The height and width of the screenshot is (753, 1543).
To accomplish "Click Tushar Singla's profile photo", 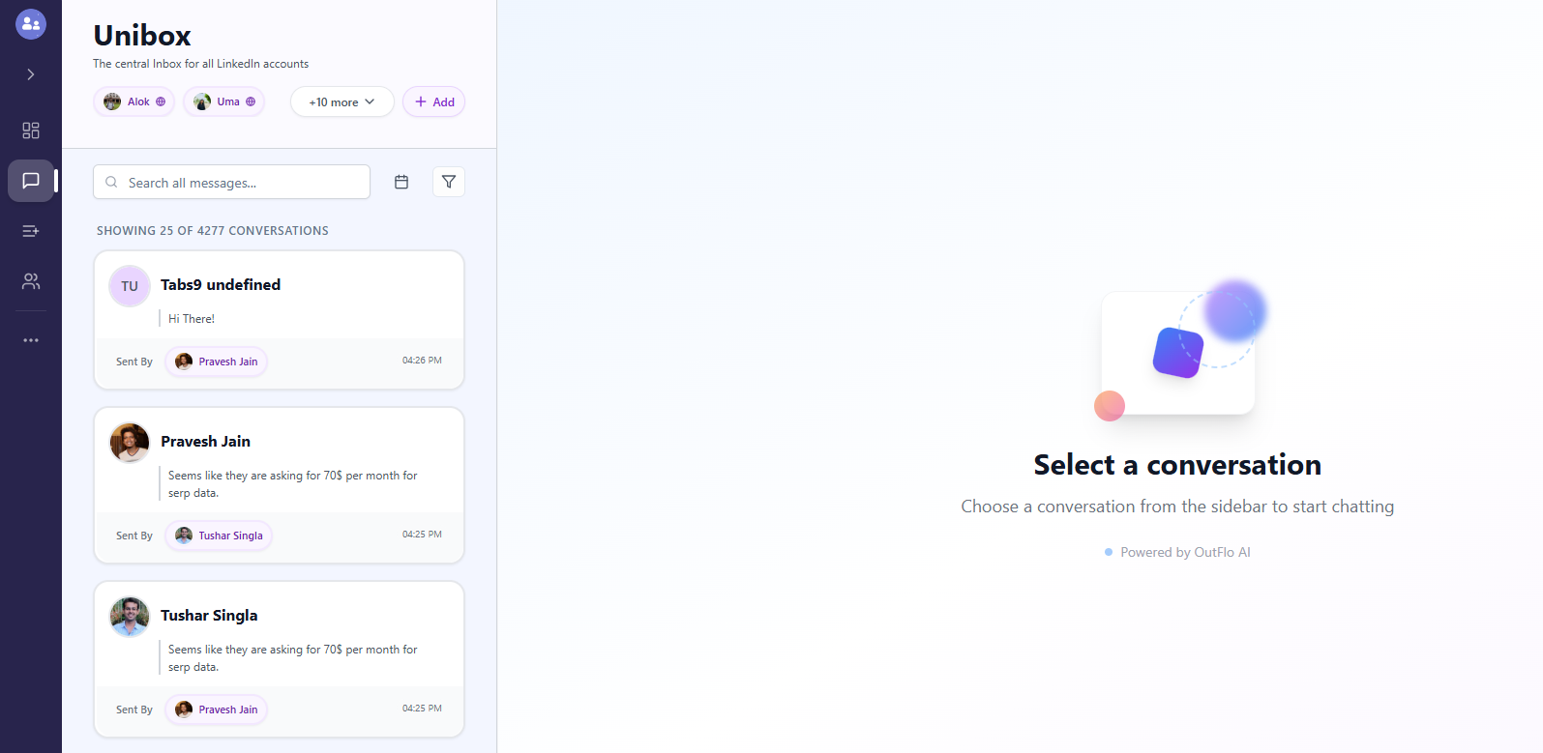I will [130, 617].
